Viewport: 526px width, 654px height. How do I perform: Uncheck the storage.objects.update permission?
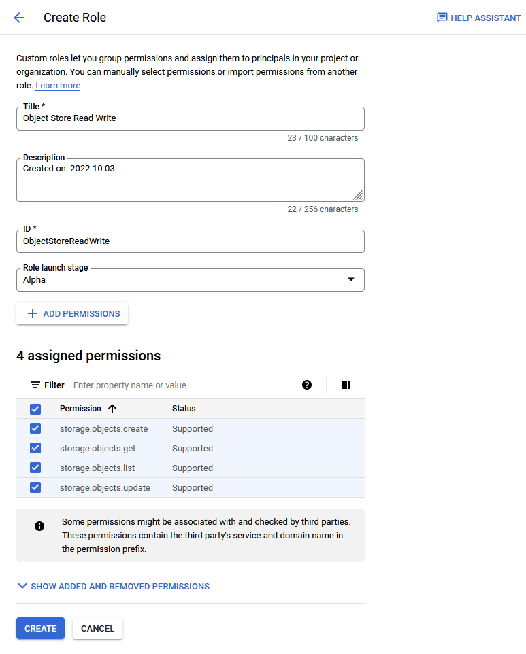[35, 487]
